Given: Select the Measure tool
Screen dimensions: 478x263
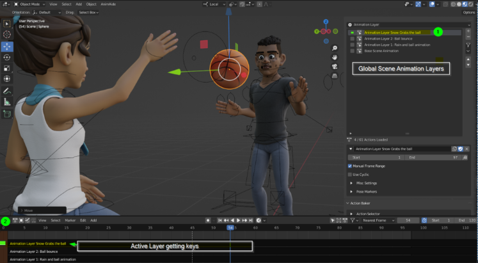Looking at the screenshot, I should 7,102.
